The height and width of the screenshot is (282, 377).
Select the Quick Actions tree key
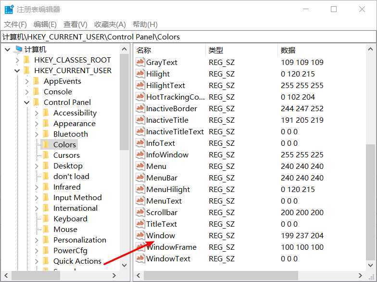point(77,261)
